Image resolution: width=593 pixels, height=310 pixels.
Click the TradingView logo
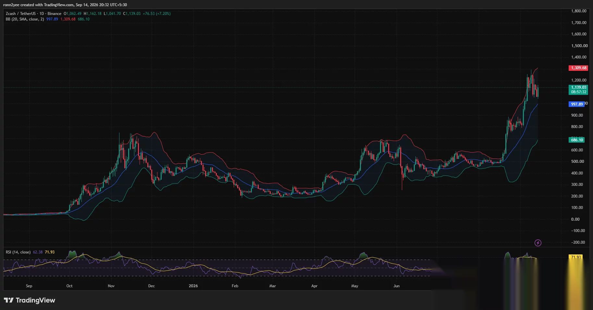30,300
